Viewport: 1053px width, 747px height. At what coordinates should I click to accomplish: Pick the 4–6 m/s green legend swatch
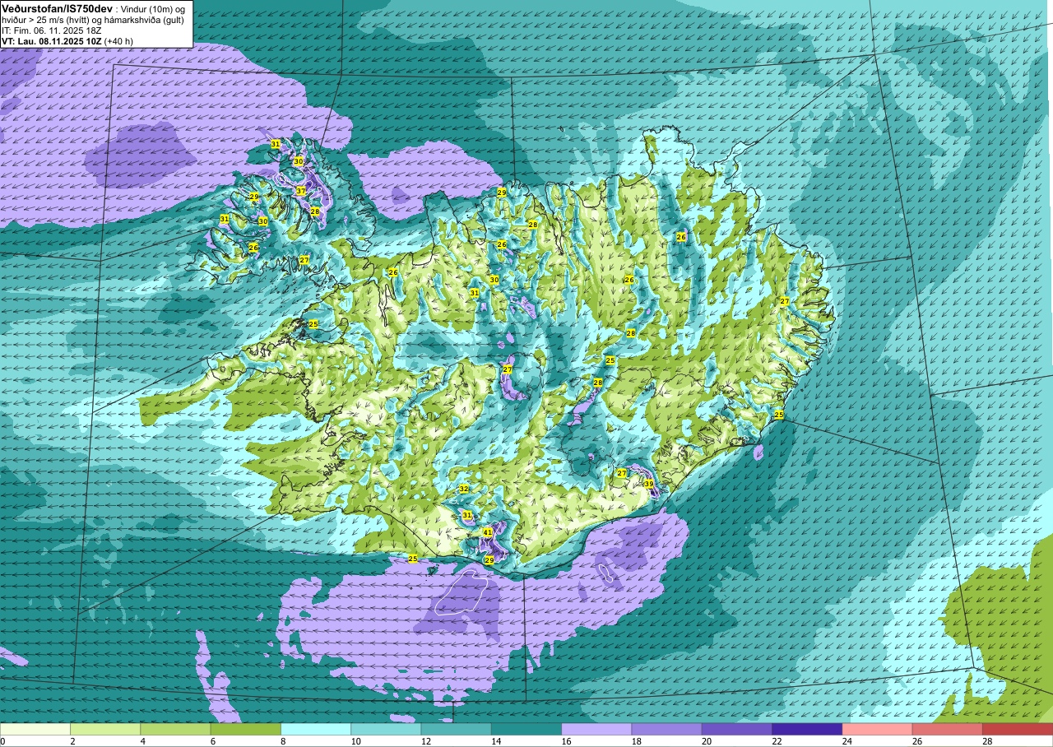coord(175,729)
